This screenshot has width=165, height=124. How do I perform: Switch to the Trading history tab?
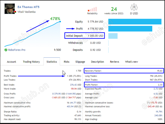pyautogui.click(x=31, y=62)
